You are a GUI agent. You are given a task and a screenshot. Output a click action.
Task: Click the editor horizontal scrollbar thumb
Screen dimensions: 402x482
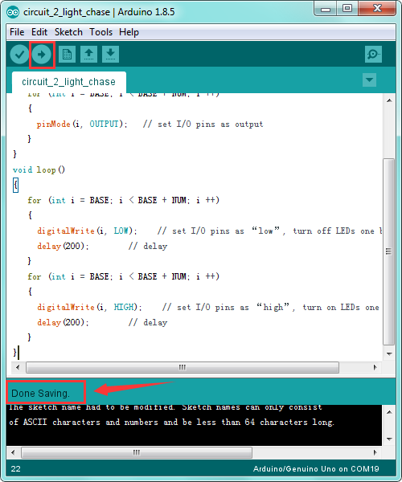click(x=183, y=367)
